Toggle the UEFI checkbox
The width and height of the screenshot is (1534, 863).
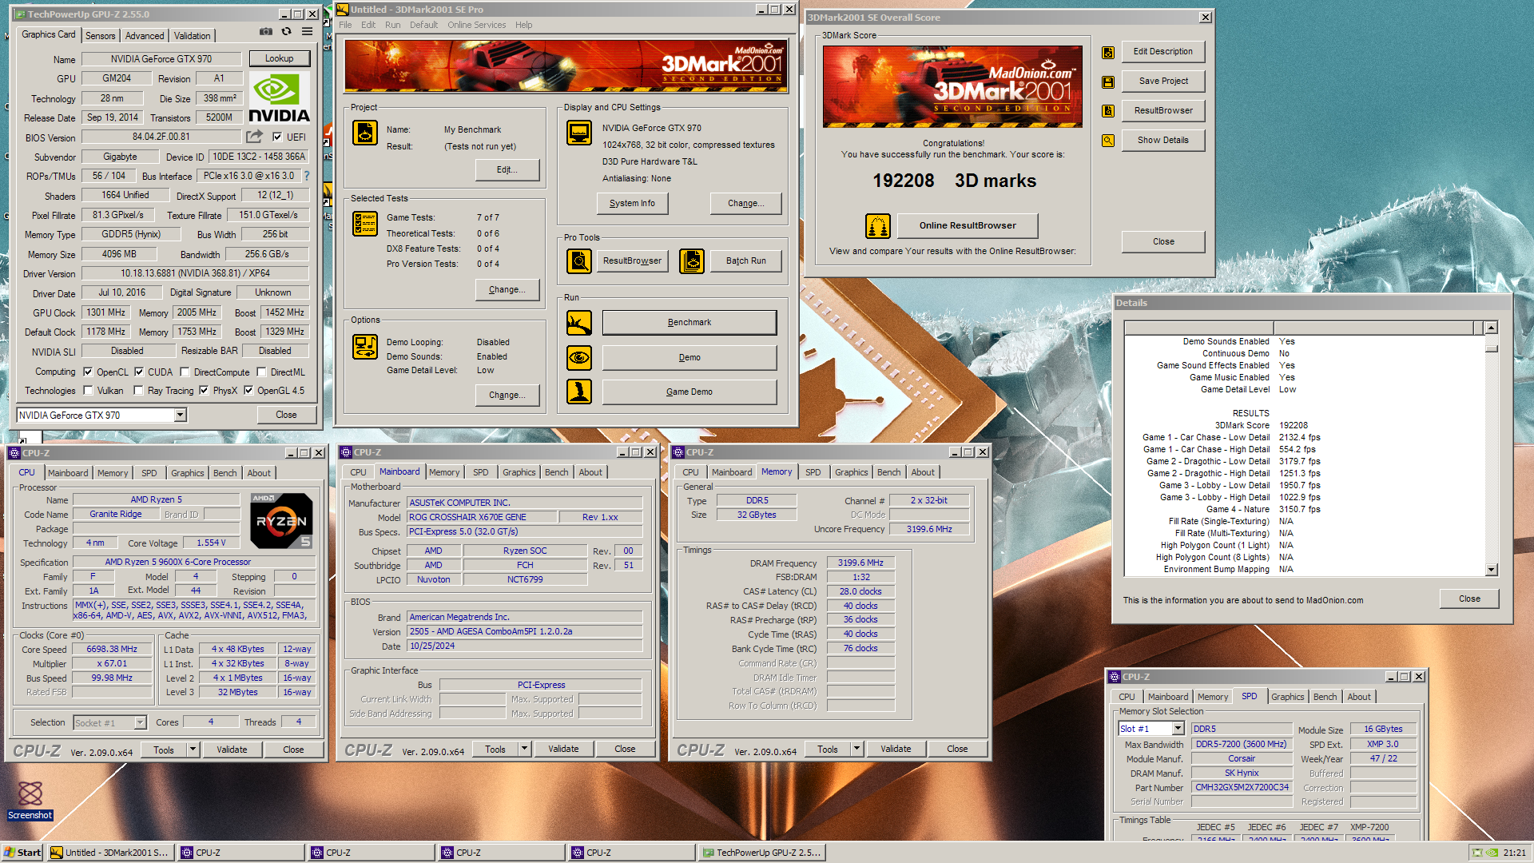(277, 137)
